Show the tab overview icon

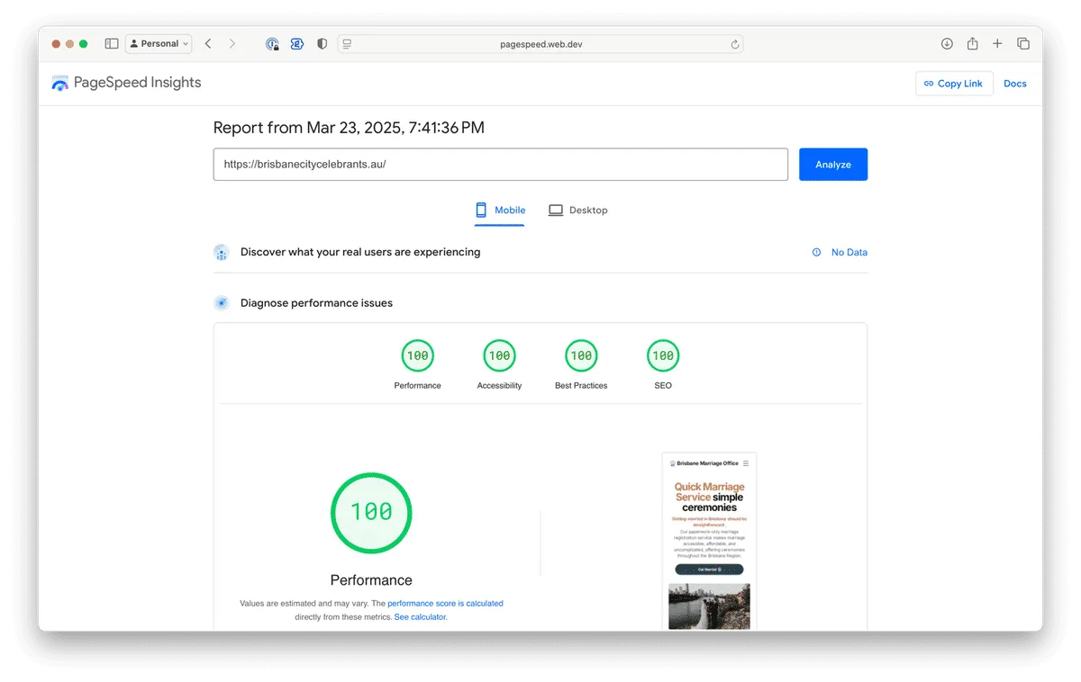point(1023,43)
